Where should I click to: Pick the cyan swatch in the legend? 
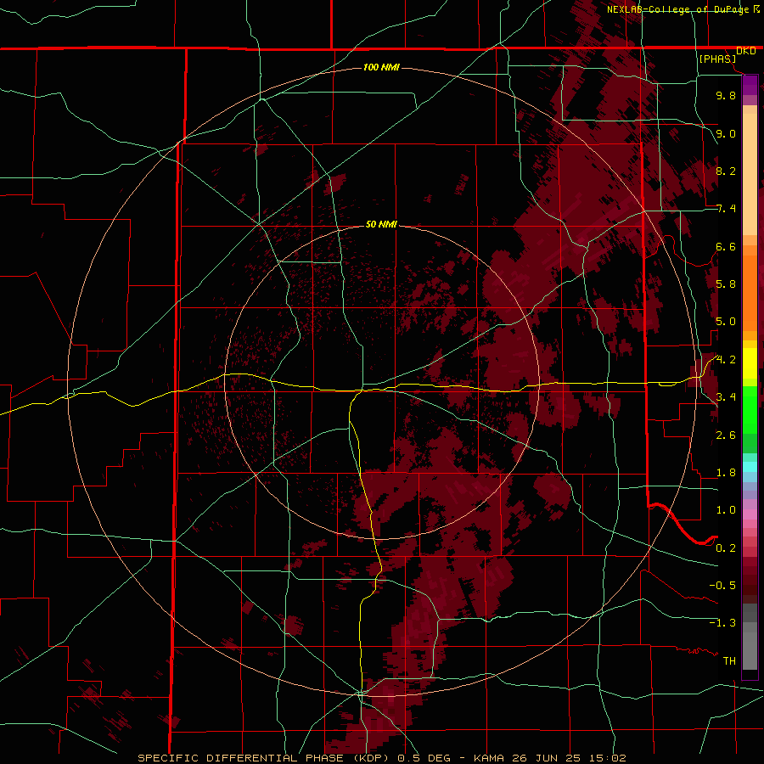[x=750, y=467]
